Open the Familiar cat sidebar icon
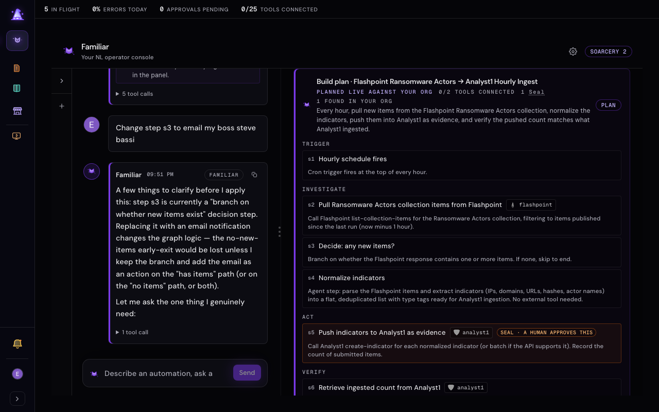The height and width of the screenshot is (412, 659). coord(18,41)
